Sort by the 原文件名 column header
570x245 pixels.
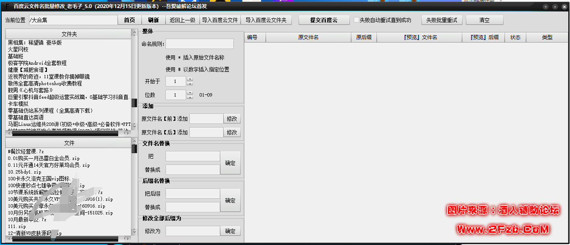coord(308,37)
